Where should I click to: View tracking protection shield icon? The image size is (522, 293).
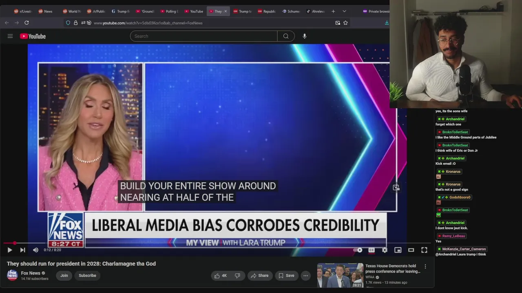[68, 23]
